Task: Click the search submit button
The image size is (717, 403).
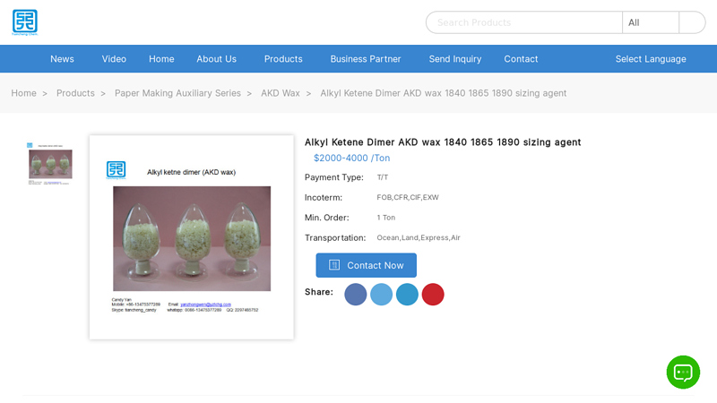Action: (692, 22)
